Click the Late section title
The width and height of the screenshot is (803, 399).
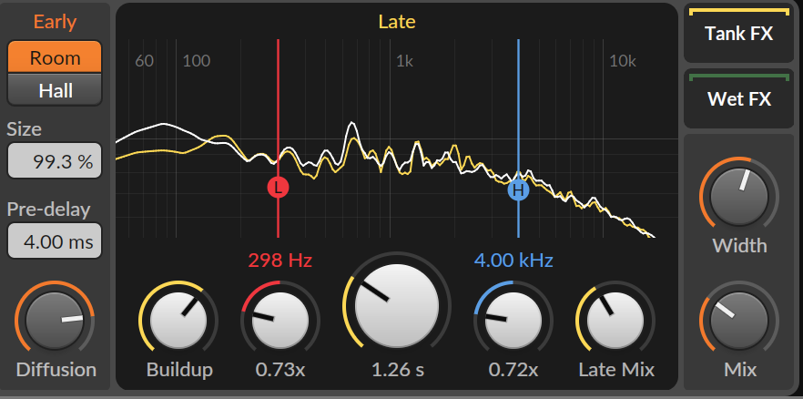point(397,22)
